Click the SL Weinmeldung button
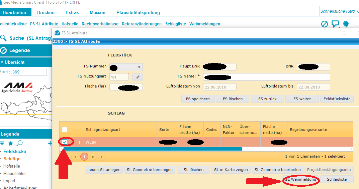The image size is (359, 189). point(300,179)
